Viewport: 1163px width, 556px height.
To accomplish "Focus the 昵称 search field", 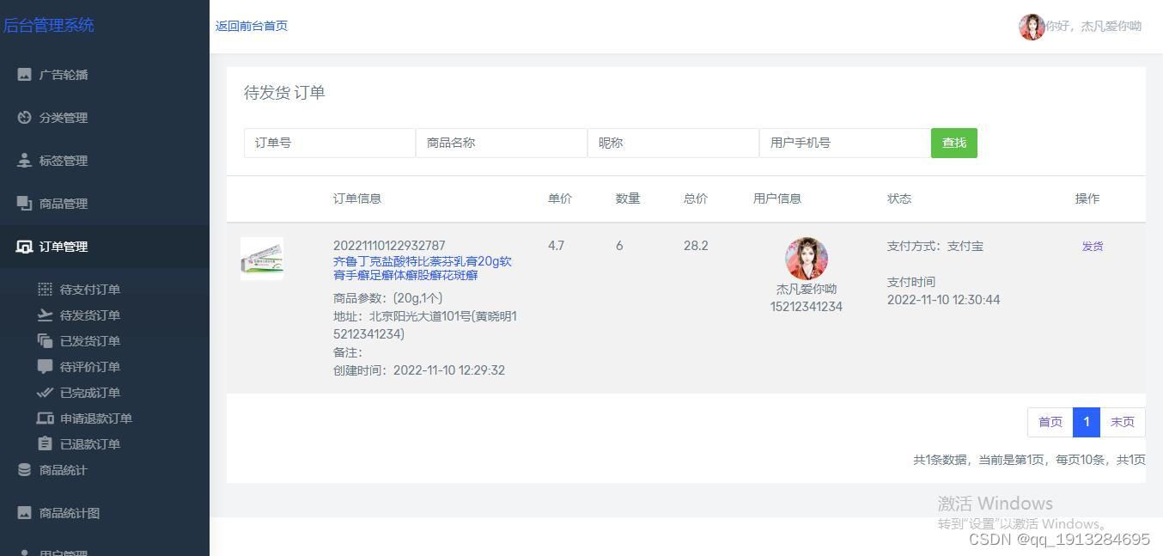I will coord(673,143).
